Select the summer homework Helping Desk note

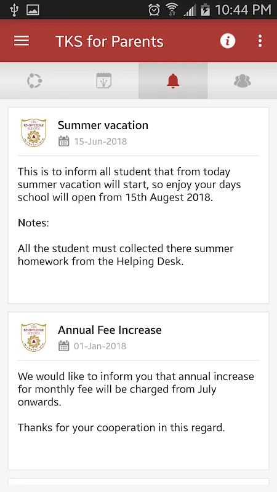[x=126, y=255]
